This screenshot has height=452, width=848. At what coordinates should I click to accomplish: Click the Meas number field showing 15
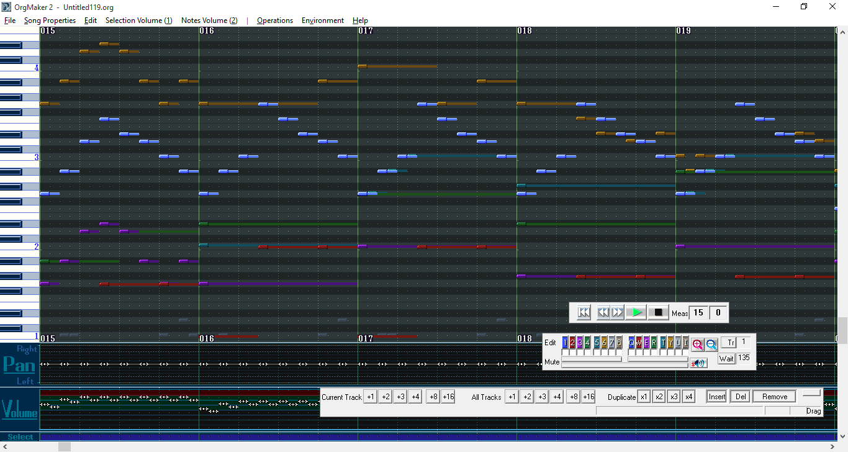coord(698,313)
